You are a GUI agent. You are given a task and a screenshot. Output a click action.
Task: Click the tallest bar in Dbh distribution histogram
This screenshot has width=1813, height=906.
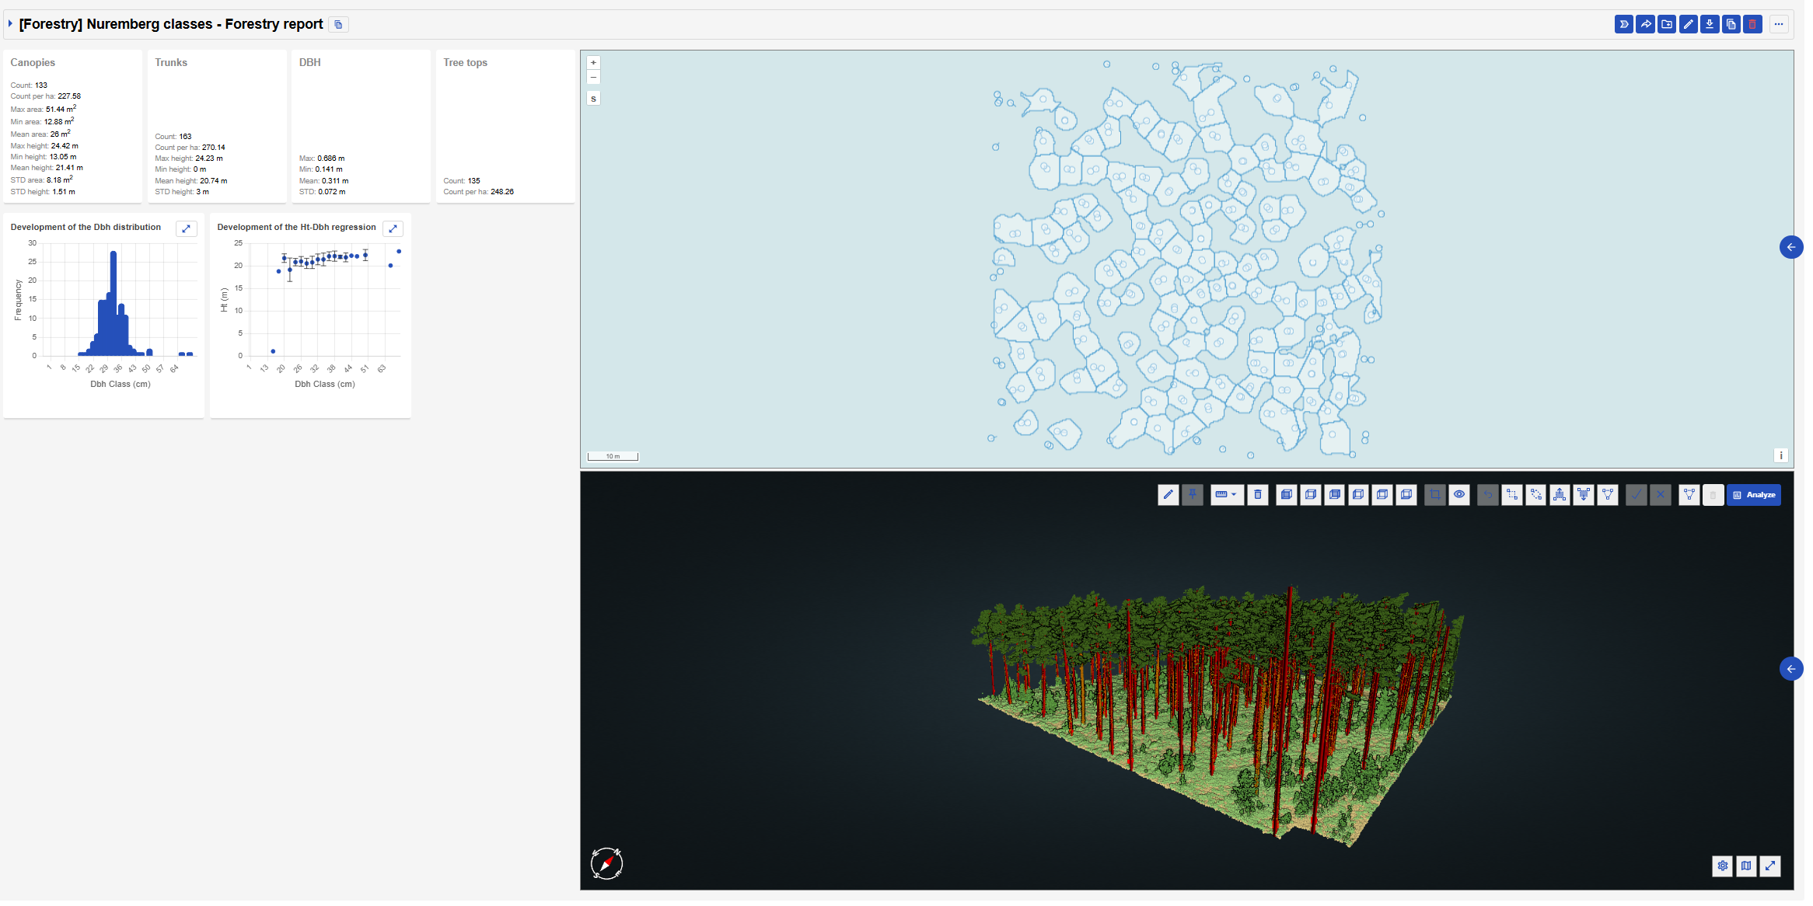click(114, 303)
